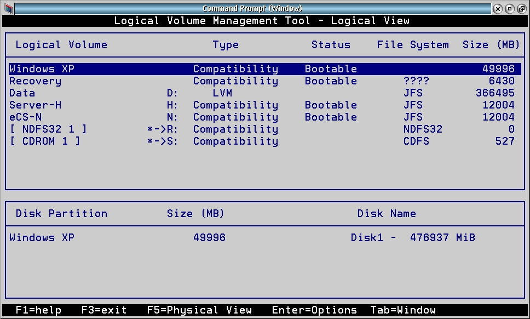
Task: Click the F1=help shortcut label
Action: [38, 310]
